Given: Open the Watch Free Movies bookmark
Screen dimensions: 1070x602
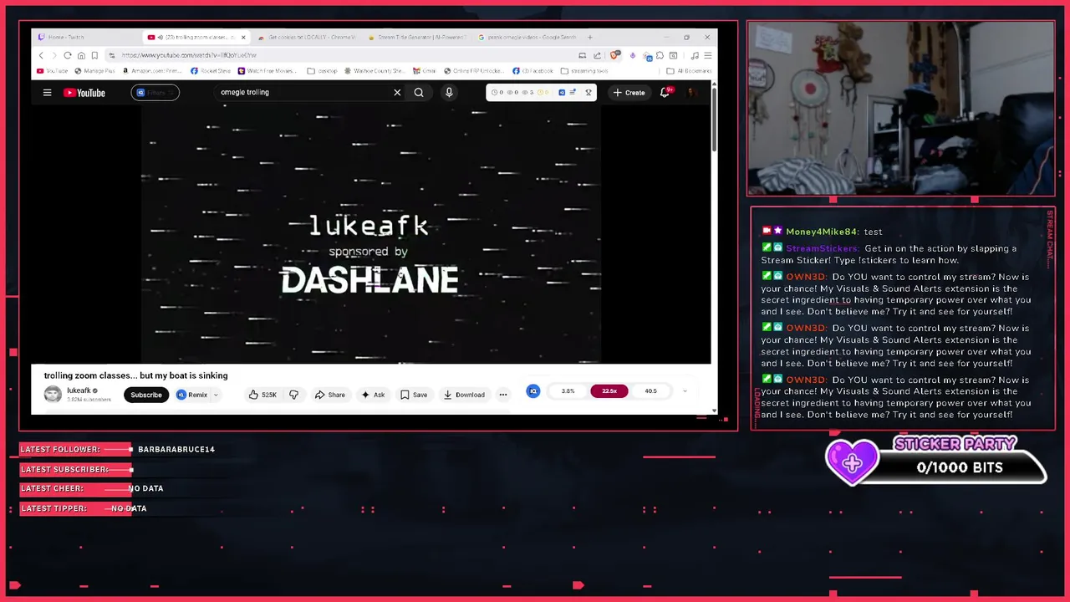Looking at the screenshot, I should (x=268, y=71).
